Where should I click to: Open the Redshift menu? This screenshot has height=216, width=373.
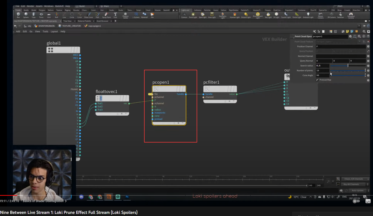pyautogui.click(x=59, y=6)
